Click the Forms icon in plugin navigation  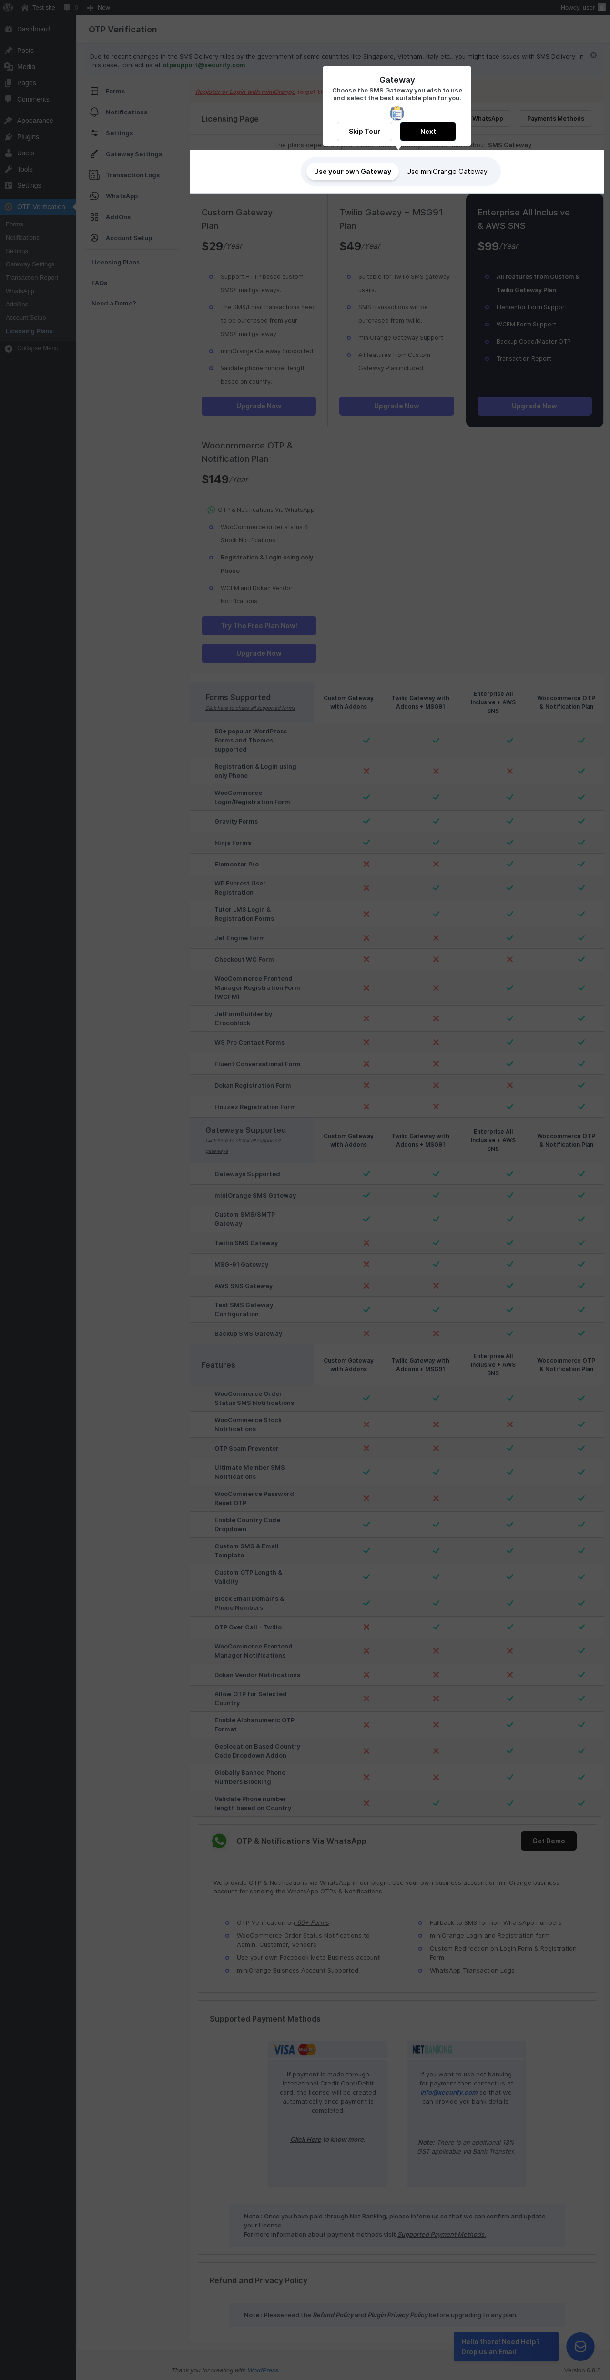94,92
